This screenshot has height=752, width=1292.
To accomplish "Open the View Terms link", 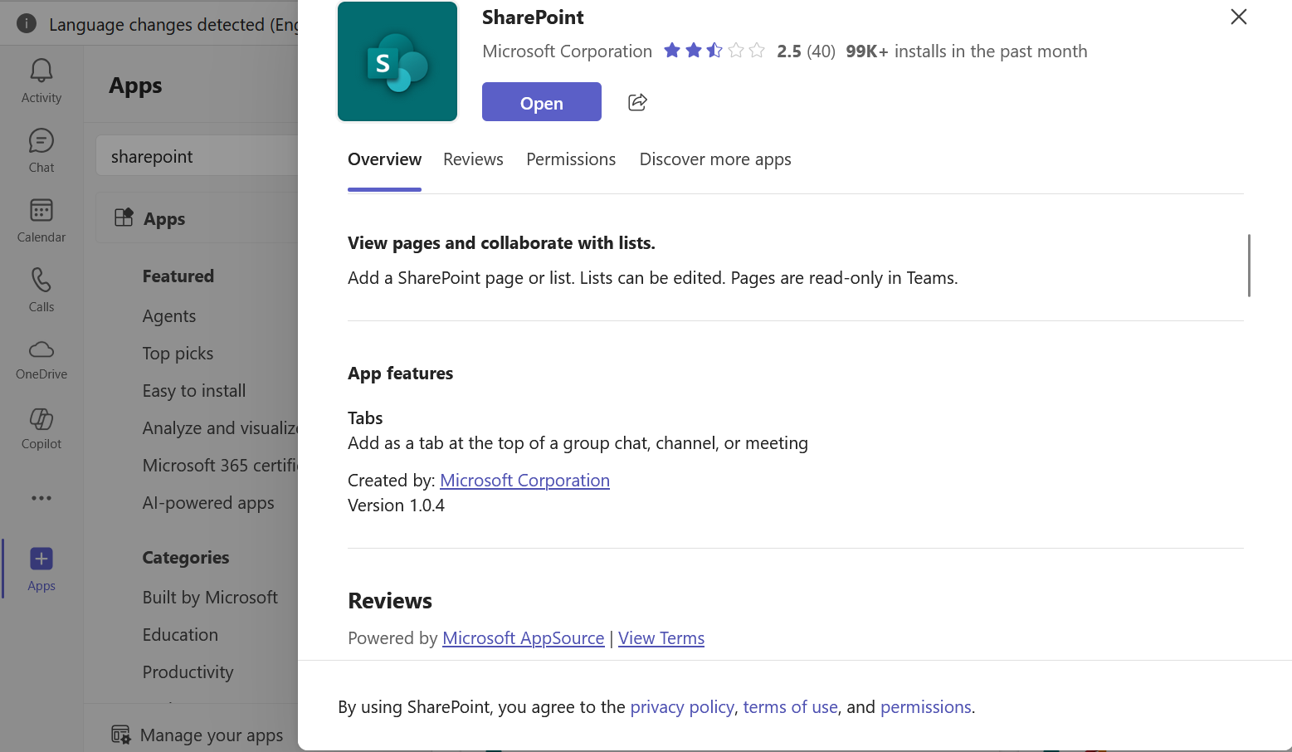I will click(x=661, y=638).
